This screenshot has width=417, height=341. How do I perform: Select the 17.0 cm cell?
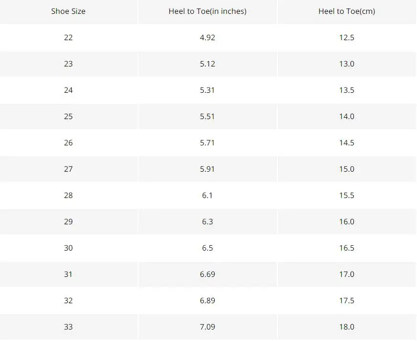pos(347,274)
